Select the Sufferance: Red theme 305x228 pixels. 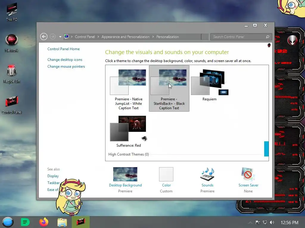pos(128,132)
